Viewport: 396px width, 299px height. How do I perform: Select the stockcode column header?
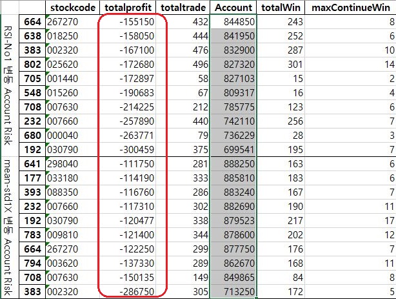tap(73, 7)
